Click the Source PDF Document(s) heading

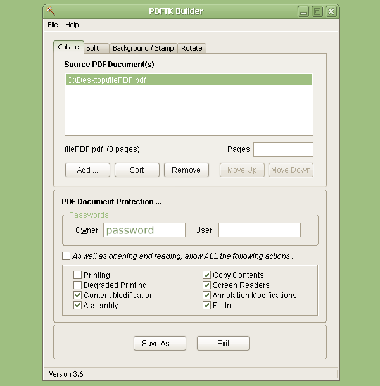click(109, 65)
